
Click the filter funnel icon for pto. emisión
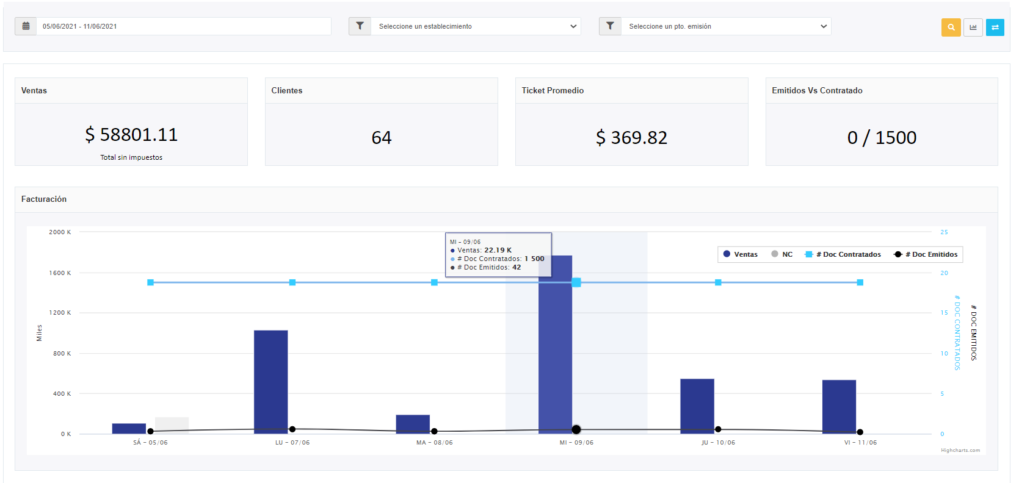(610, 26)
